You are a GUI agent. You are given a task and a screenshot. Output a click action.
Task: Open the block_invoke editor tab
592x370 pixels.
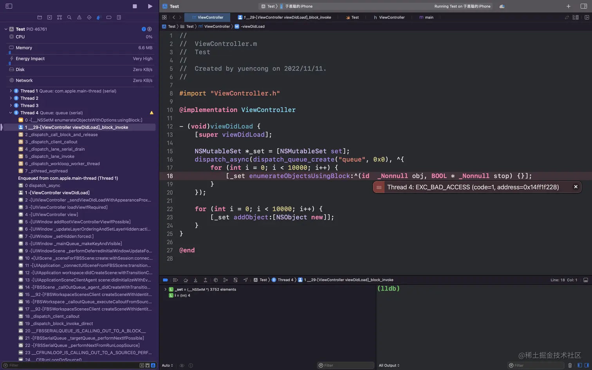(285, 17)
